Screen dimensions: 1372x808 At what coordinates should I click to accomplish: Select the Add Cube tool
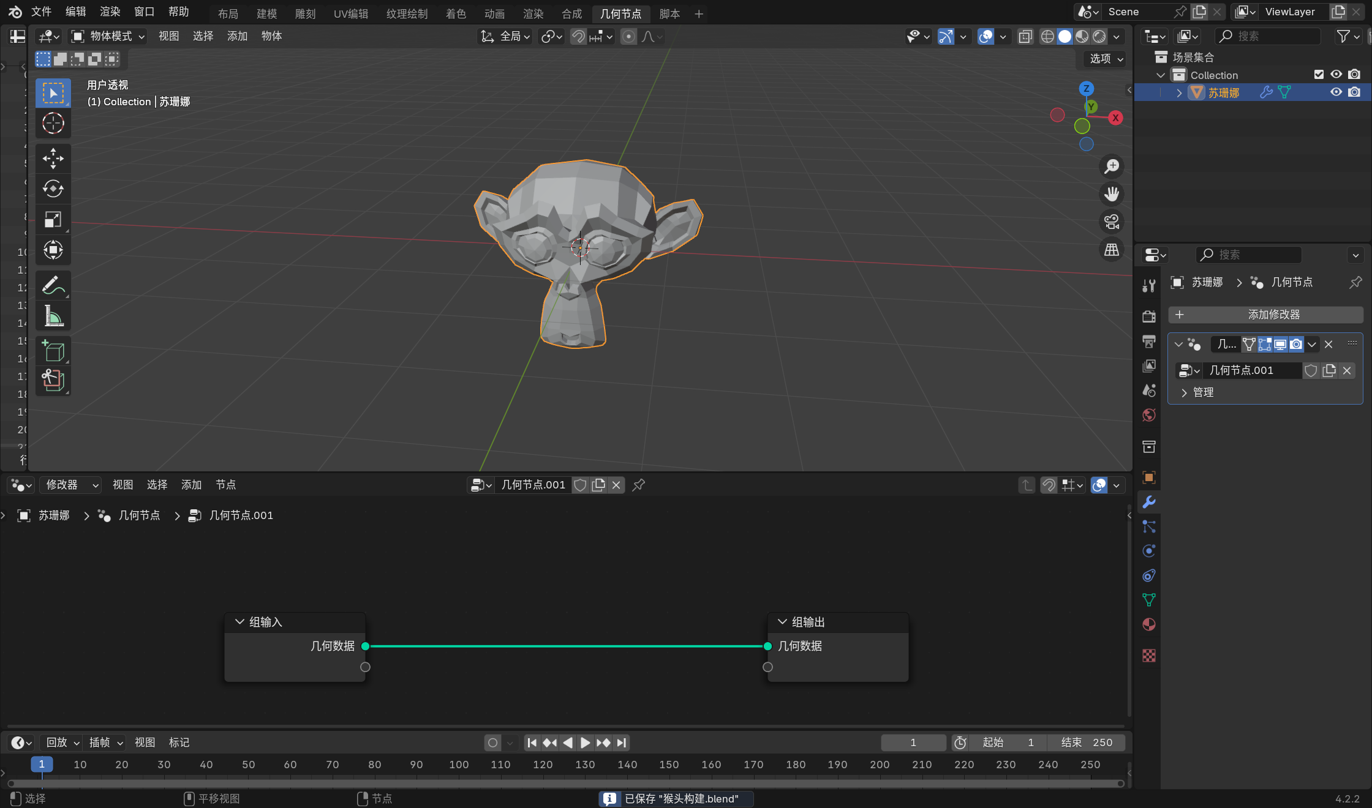[53, 351]
